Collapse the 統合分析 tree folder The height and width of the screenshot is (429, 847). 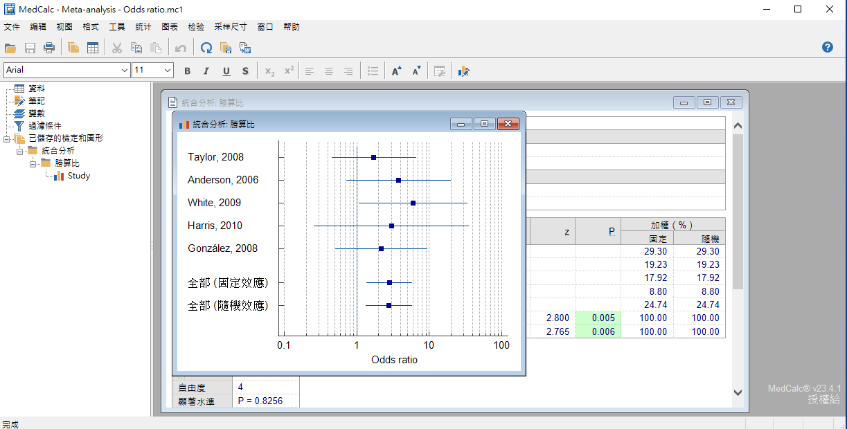(x=20, y=151)
